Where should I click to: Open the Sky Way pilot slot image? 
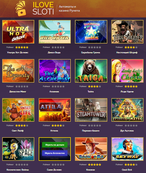pos(127,149)
